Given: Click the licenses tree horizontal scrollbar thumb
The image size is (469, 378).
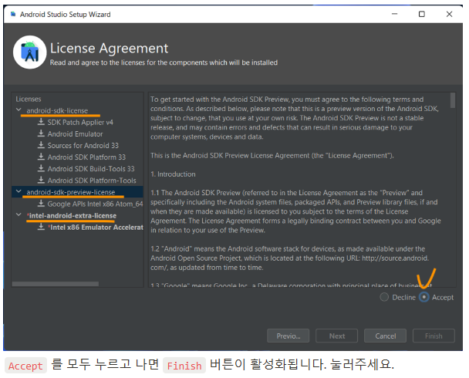Looking at the screenshot, I should [56, 284].
